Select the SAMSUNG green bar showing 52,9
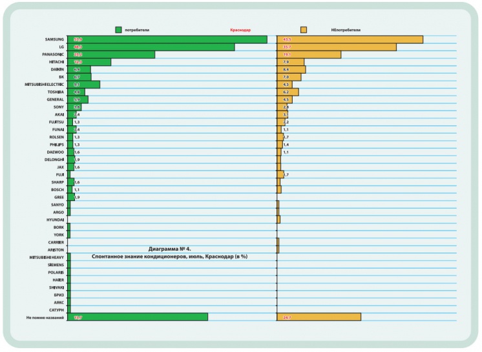482x352 pixels. (167, 39)
